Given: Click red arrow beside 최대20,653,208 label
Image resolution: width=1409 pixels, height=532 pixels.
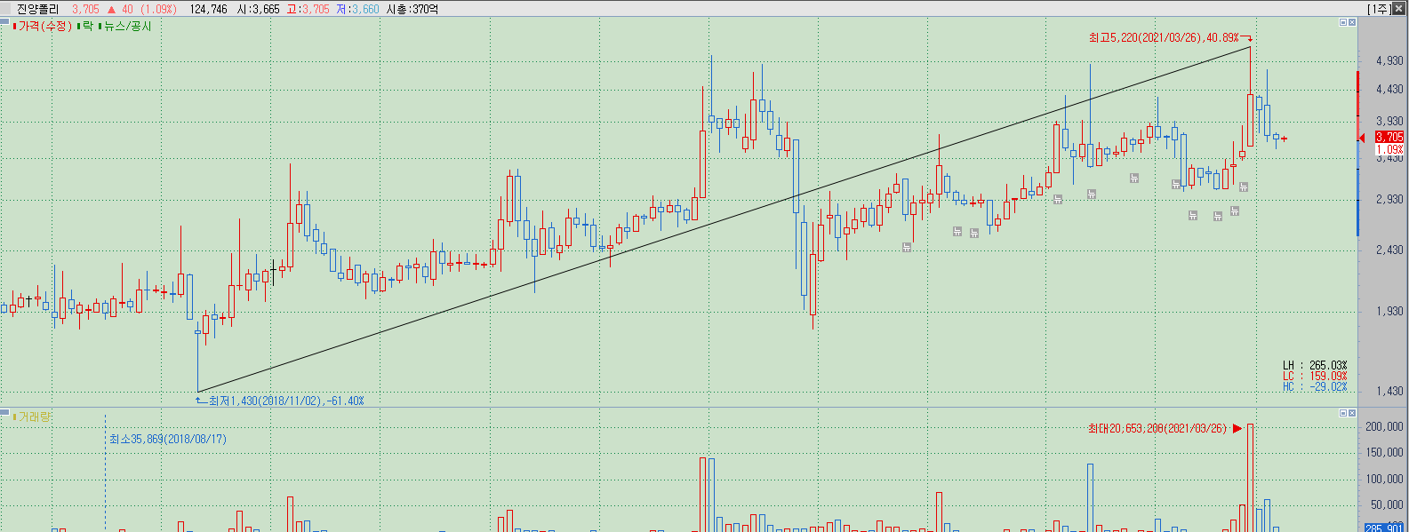Looking at the screenshot, I should (x=1237, y=429).
